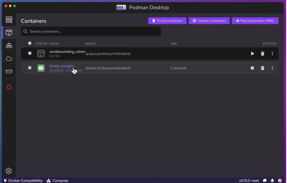287x183 pixels.
Task: Click the Containers page heading
Action: (33, 21)
